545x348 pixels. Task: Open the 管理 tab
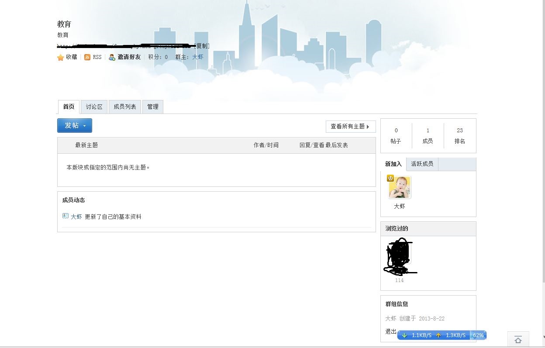click(x=153, y=107)
